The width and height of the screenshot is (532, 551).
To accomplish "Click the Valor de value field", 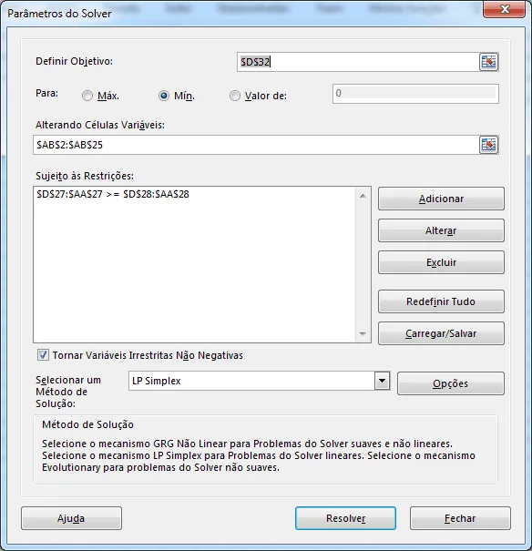I will (415, 94).
